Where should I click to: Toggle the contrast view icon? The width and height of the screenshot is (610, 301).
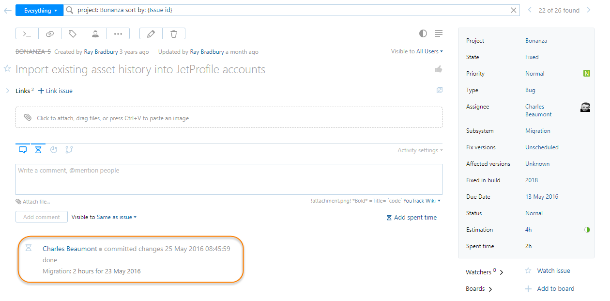pyautogui.click(x=423, y=33)
